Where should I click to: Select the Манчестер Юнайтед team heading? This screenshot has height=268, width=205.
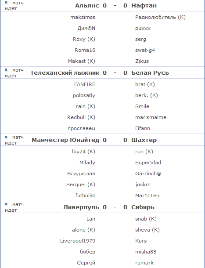pyautogui.click(x=65, y=140)
